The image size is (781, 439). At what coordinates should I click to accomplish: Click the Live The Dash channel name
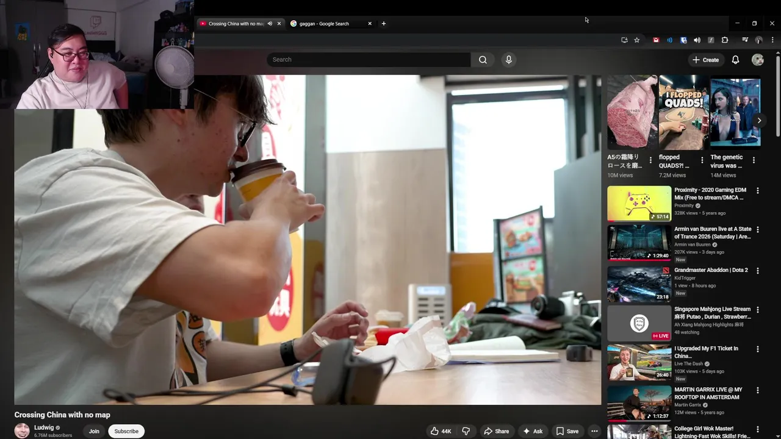689,363
